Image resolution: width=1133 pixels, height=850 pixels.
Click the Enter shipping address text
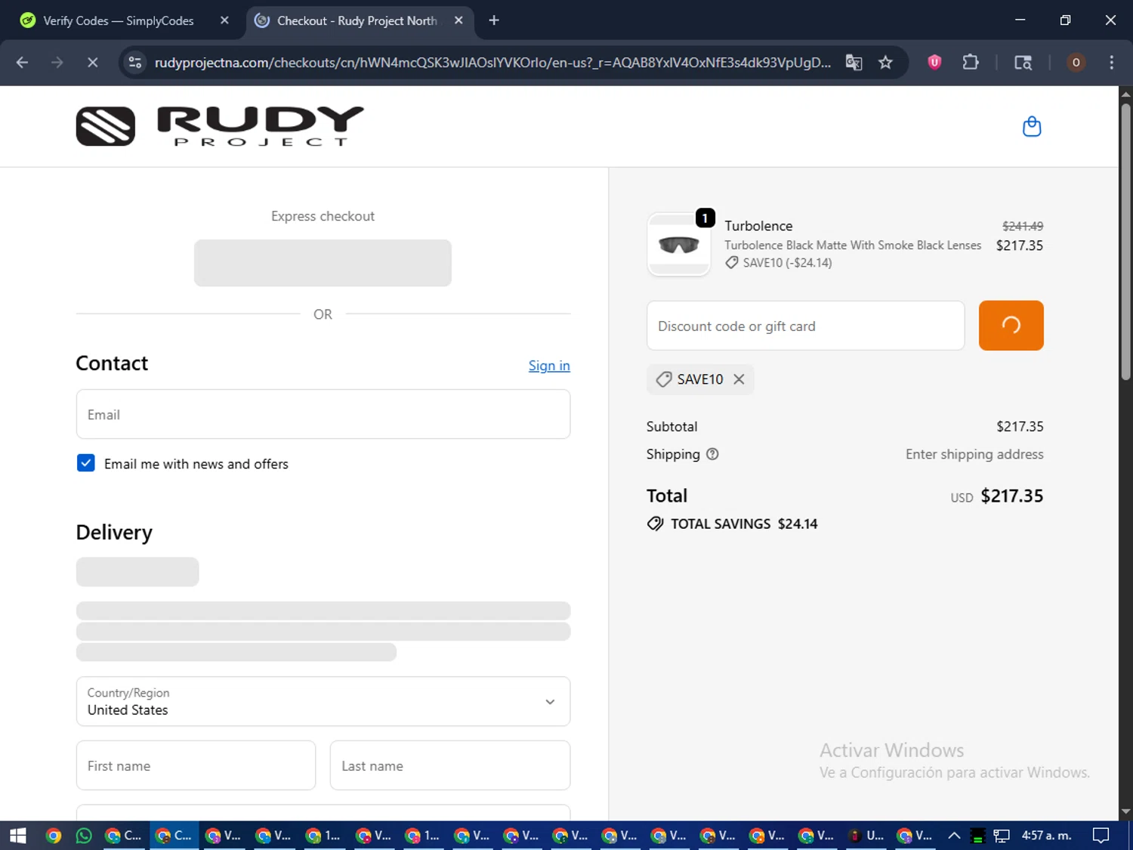974,454
